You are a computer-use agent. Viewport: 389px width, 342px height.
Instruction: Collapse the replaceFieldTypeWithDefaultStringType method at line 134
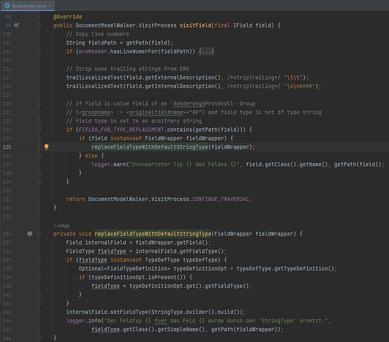pos(39,234)
